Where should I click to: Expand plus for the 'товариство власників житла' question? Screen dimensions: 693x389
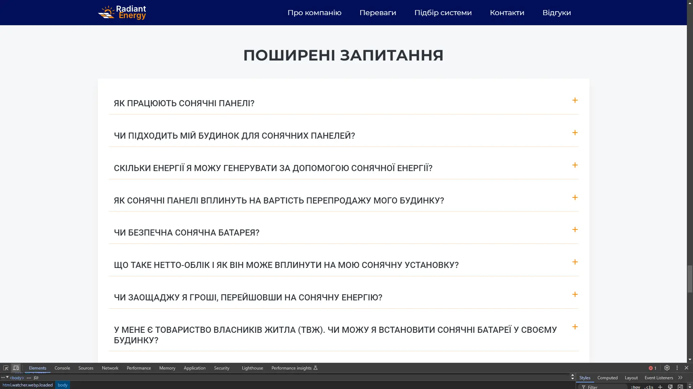pyautogui.click(x=575, y=327)
